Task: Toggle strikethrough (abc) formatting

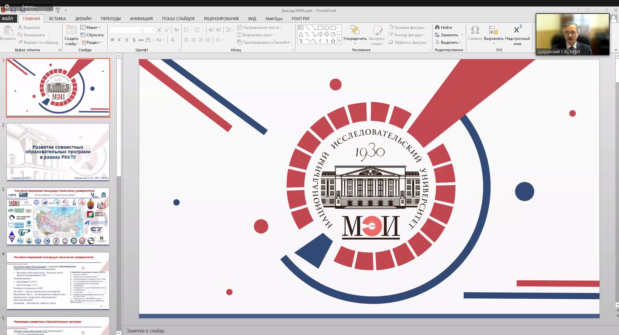Action: pyautogui.click(x=141, y=40)
